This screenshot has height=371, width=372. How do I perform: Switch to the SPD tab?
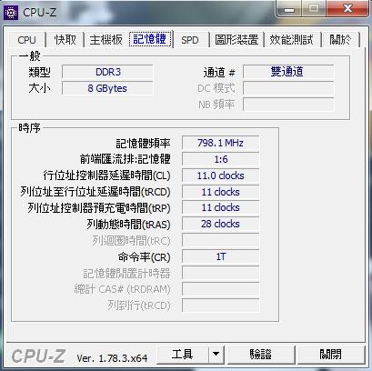point(190,40)
